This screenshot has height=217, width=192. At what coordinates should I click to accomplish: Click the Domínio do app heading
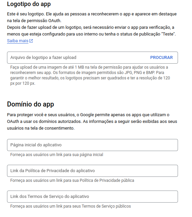click(x=30, y=104)
